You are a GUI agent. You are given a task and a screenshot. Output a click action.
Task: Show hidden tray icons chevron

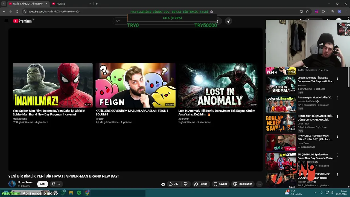click(x=316, y=193)
